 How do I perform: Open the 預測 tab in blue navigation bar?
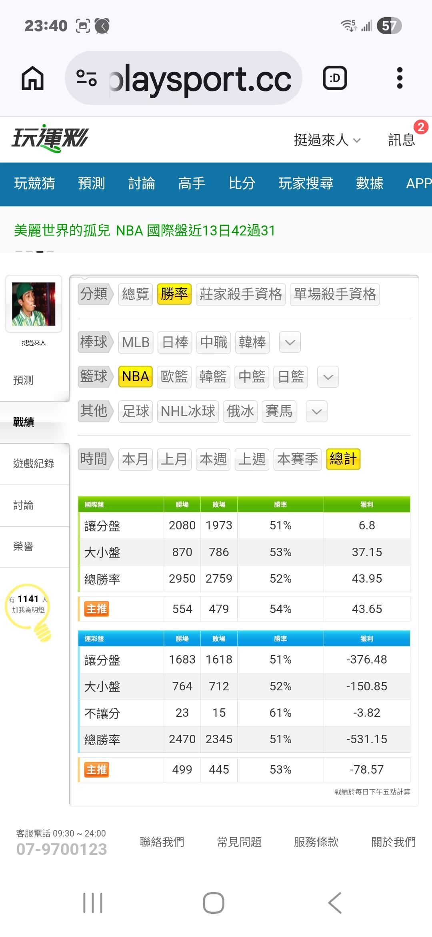coord(92,183)
